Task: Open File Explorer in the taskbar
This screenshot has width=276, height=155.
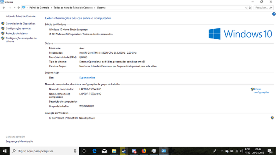Action: [x=114, y=151]
